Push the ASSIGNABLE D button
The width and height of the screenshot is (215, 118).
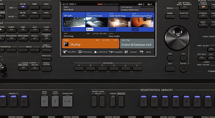(114, 69)
